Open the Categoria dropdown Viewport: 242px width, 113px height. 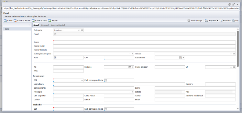pos(79,30)
